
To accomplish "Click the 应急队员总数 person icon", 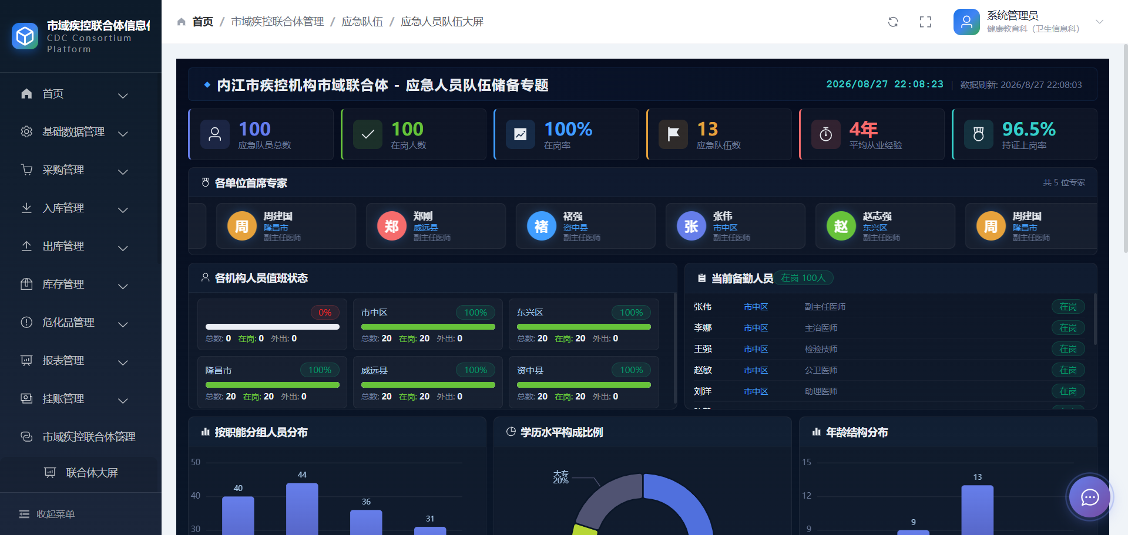I will 215,134.
